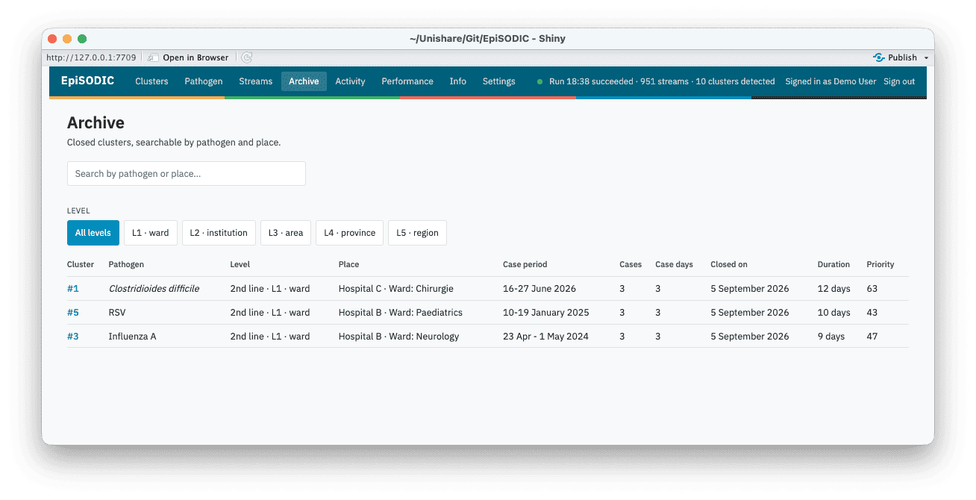The image size is (976, 500).
Task: Open the Performance tab
Action: 407,81
